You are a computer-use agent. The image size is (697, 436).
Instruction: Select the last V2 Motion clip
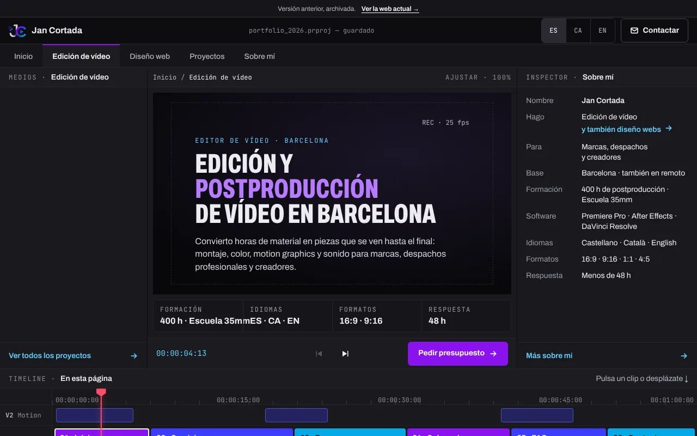(x=537, y=415)
